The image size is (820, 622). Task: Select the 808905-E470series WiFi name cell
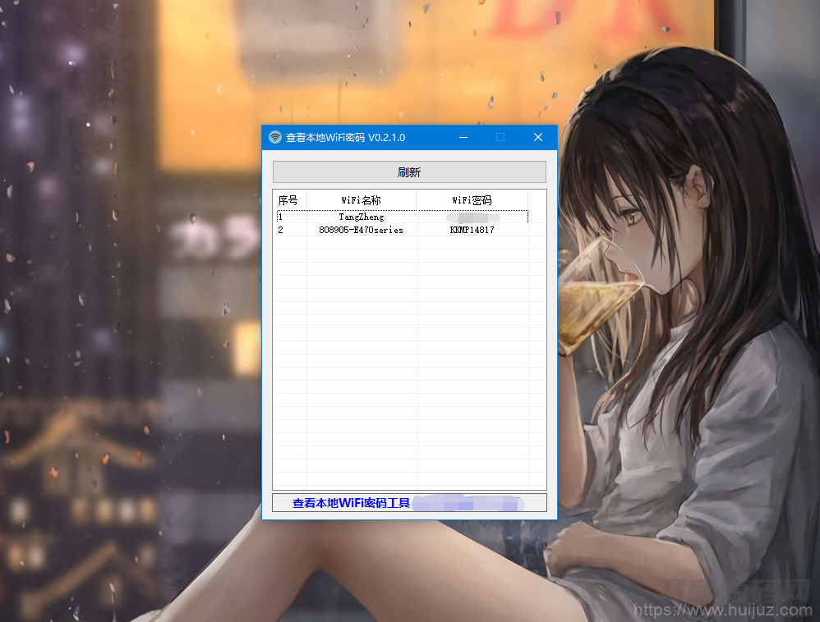[362, 230]
